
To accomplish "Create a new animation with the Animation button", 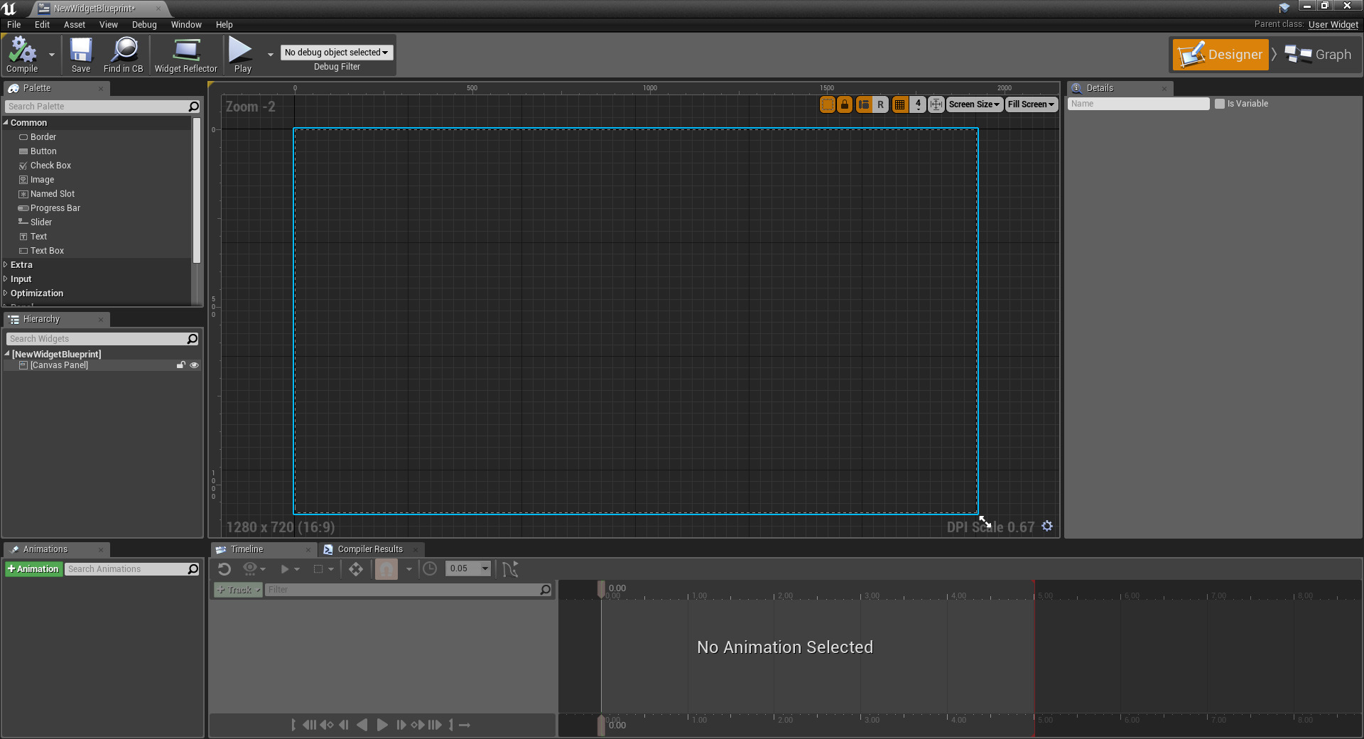I will click(x=33, y=568).
